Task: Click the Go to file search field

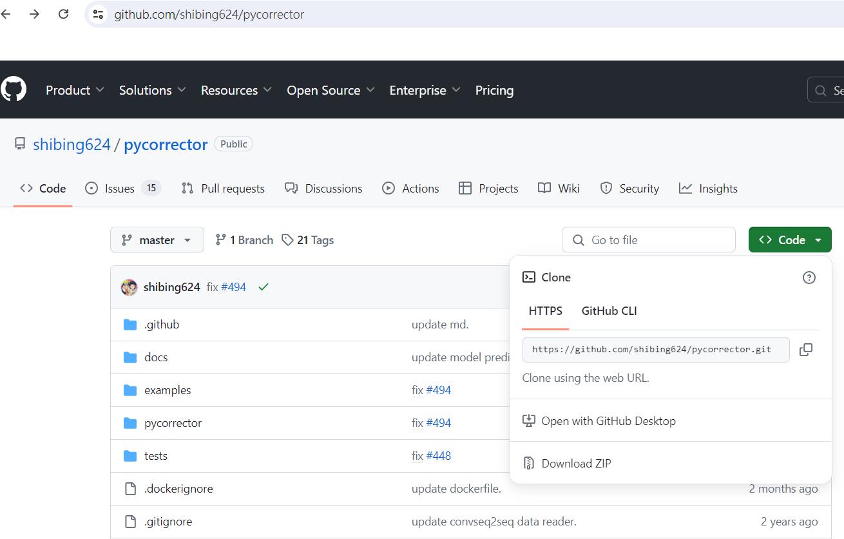Action: [648, 240]
